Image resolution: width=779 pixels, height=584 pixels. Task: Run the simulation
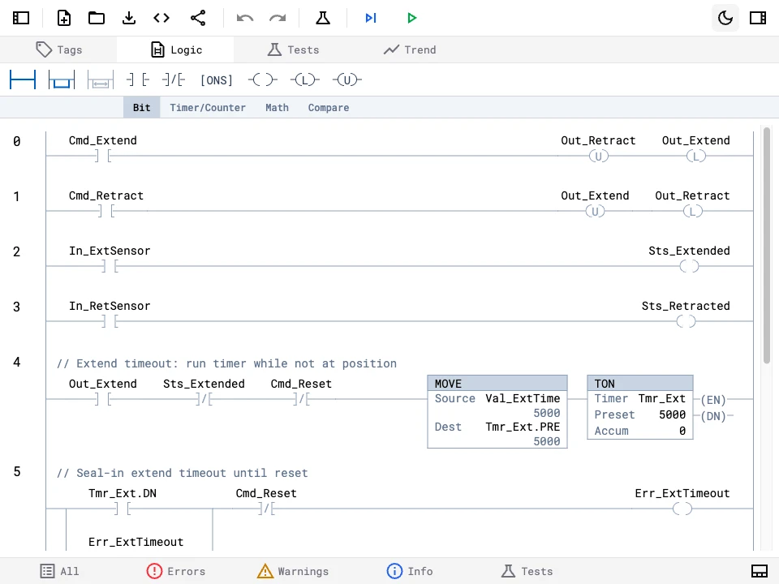tap(411, 18)
